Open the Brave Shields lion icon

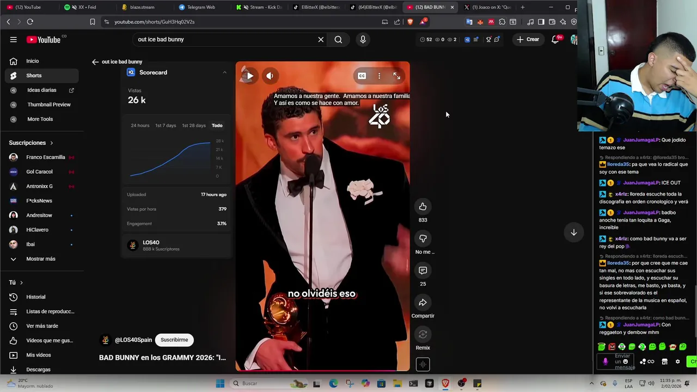click(410, 22)
